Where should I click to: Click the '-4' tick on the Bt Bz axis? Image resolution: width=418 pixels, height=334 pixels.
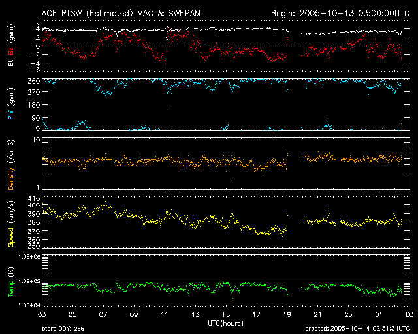coord(35,63)
